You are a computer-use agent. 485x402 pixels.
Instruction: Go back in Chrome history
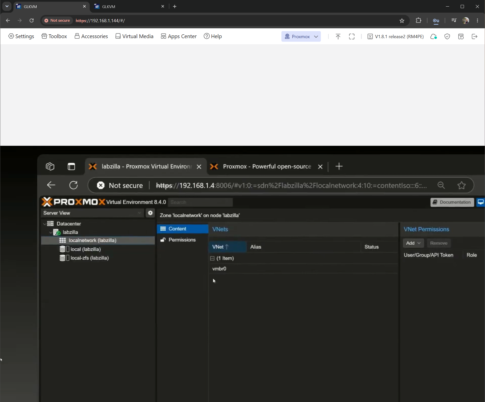point(8,20)
